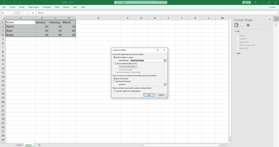This screenshot has height=147, width=279.
Task: Click the Search box in title bar
Action: click(141, 2)
